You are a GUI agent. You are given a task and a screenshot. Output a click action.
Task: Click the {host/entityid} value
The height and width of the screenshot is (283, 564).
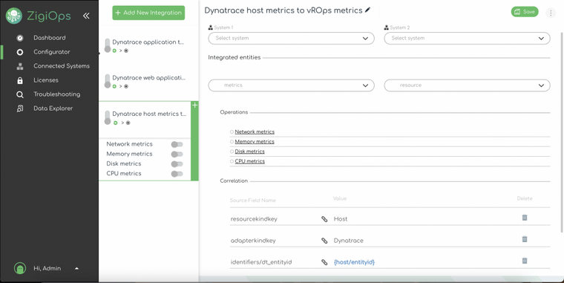354,262
